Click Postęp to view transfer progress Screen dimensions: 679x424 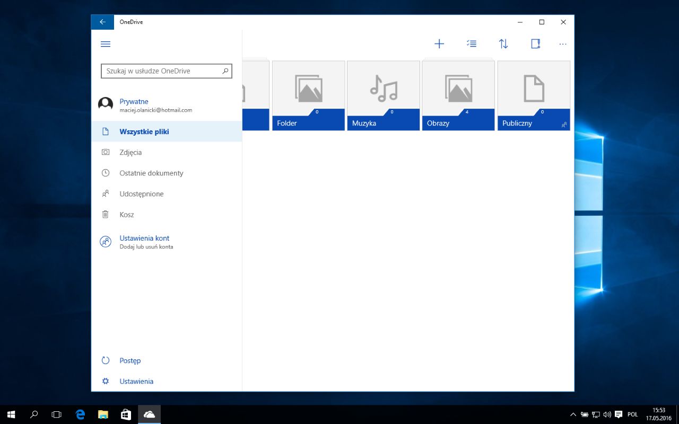[x=130, y=360]
